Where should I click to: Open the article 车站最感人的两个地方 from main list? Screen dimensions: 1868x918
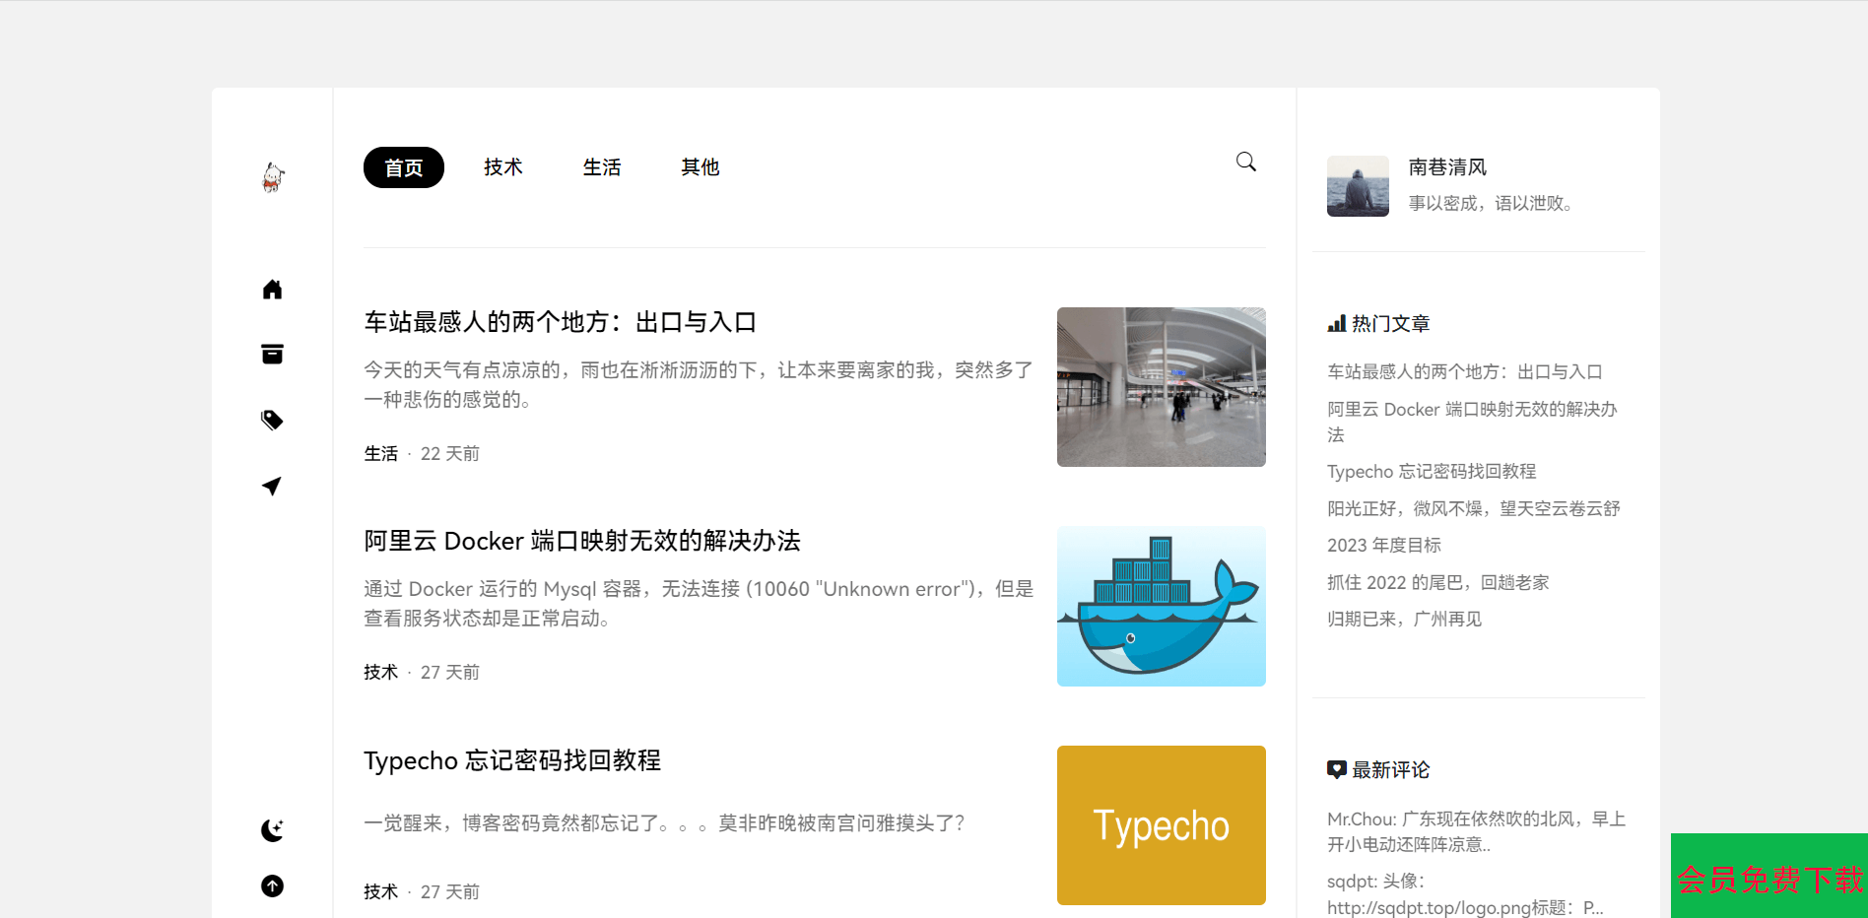tap(561, 322)
